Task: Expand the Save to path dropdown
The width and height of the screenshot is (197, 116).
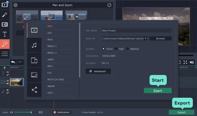Action: click(145, 38)
